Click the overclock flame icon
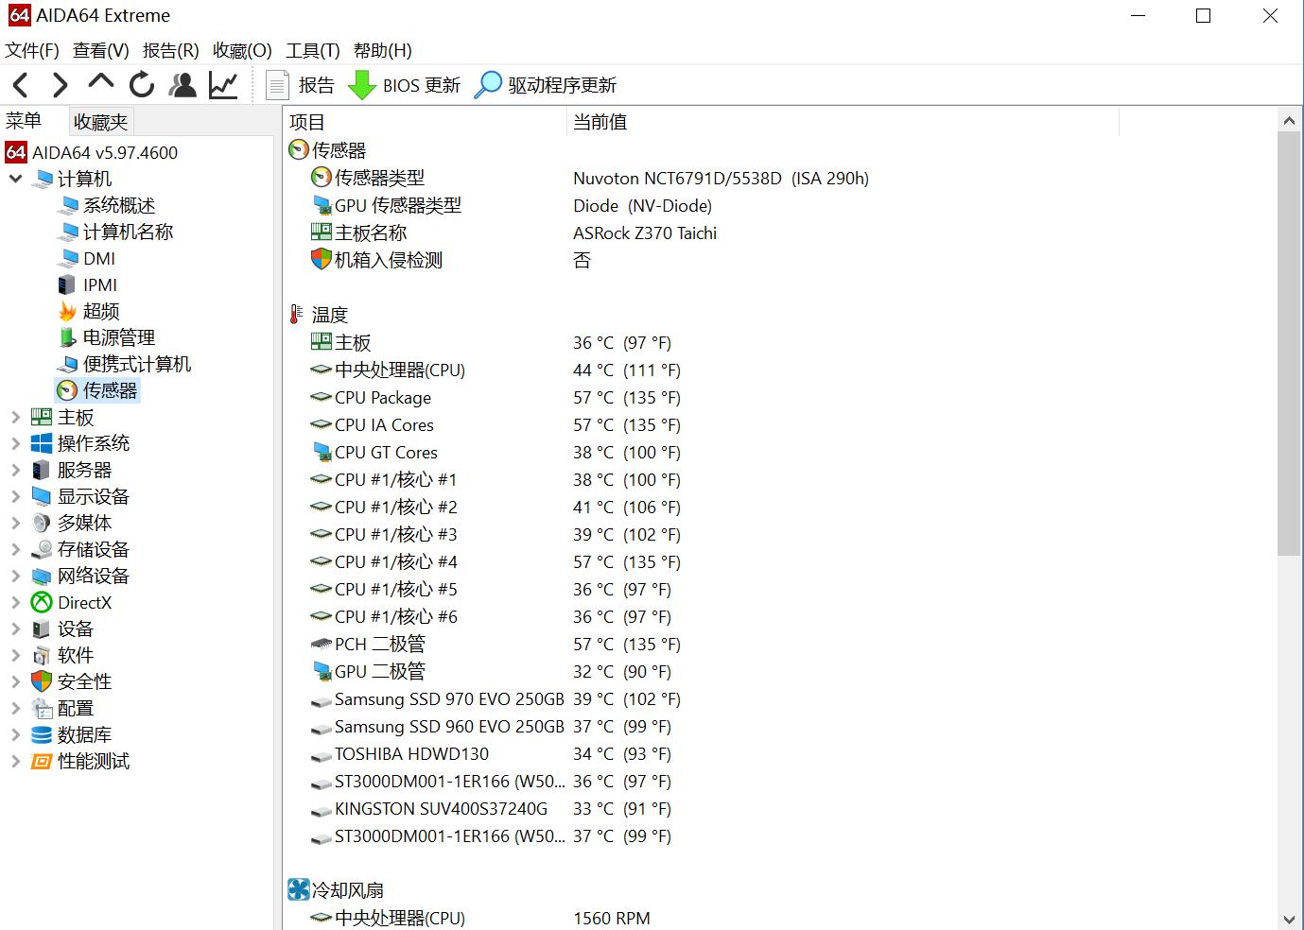The image size is (1304, 930). click(67, 311)
